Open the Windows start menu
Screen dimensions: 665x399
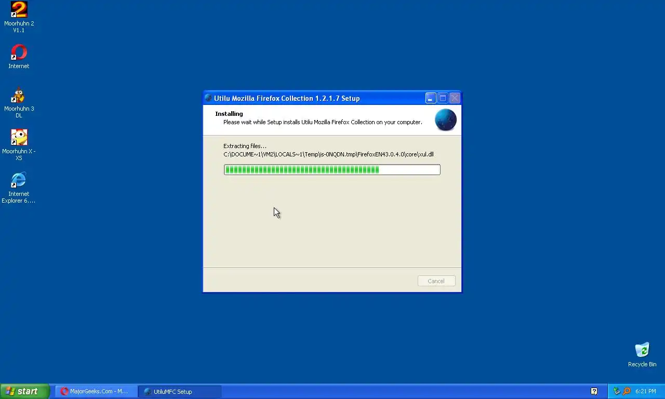pyautogui.click(x=25, y=391)
